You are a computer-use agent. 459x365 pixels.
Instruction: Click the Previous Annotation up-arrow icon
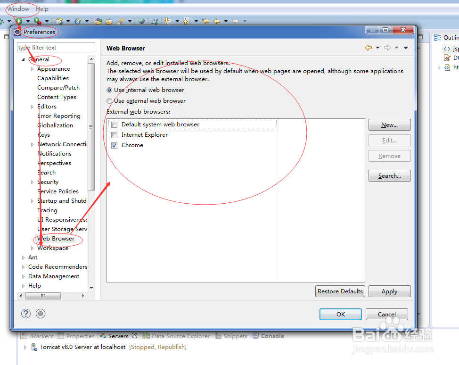[186, 21]
